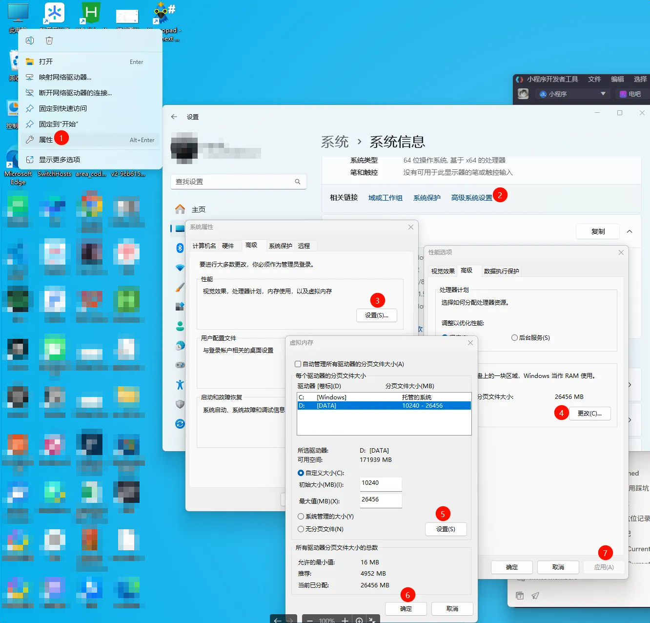Open the mini program mode dropdown arrow
The width and height of the screenshot is (650, 623).
(603, 94)
